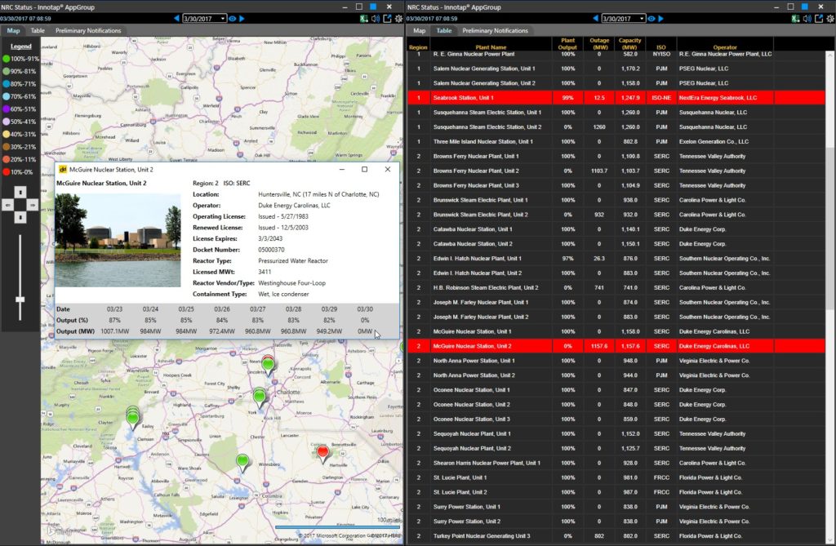
Task: Click green map pin near York
Action: [x=260, y=397]
